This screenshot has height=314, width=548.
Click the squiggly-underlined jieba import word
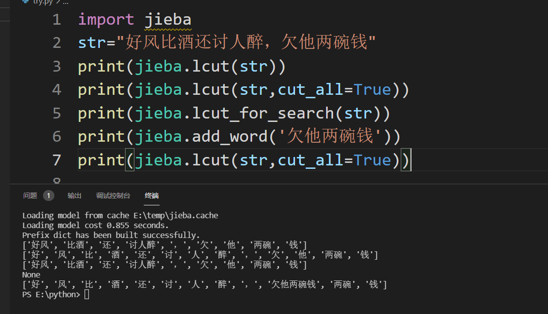pyautogui.click(x=168, y=20)
